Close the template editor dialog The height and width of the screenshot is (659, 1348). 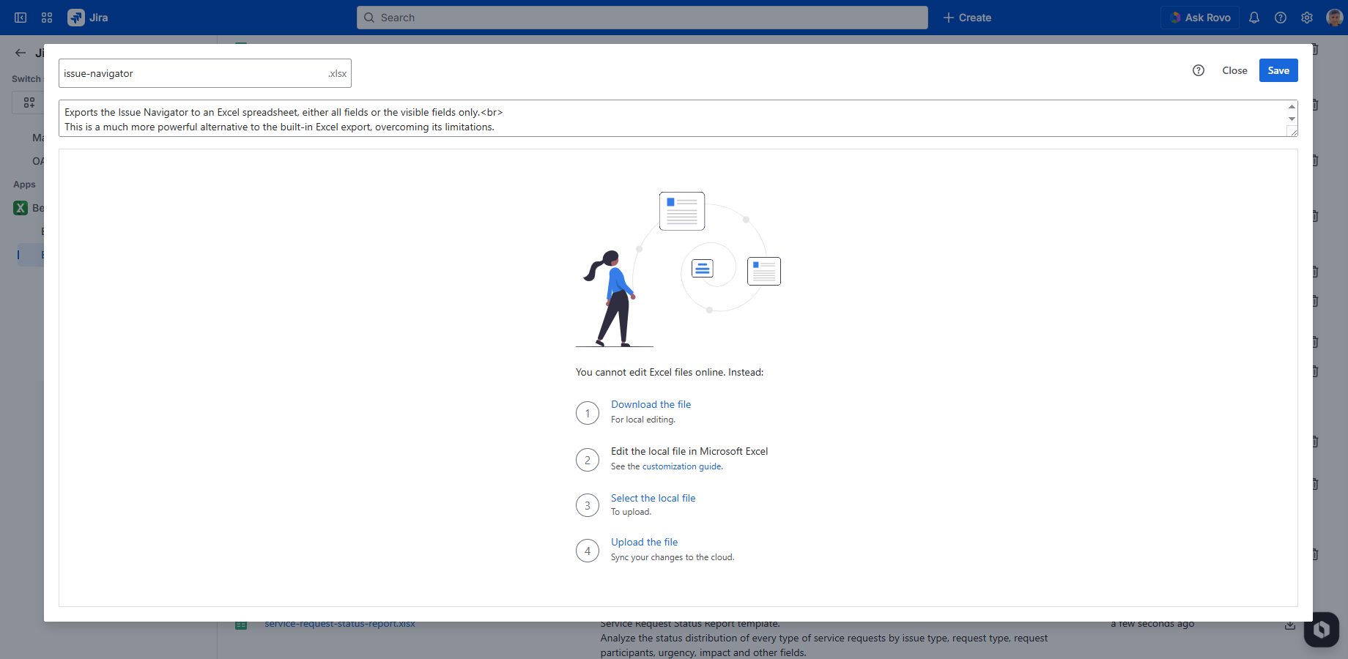click(1234, 70)
